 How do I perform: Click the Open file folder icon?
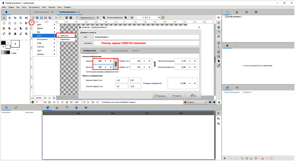[x=37, y=18]
